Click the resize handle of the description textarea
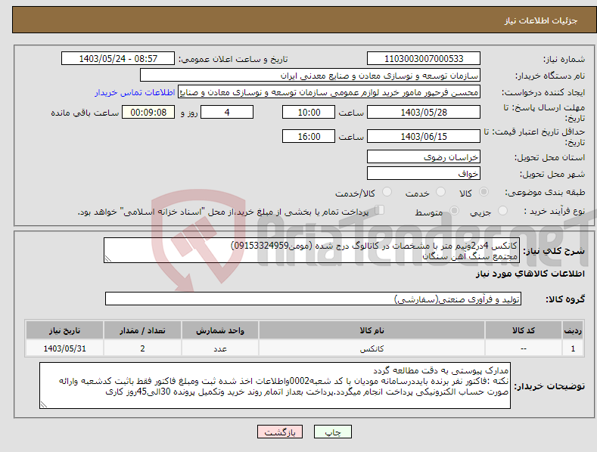The image size is (597, 452). coord(108,259)
